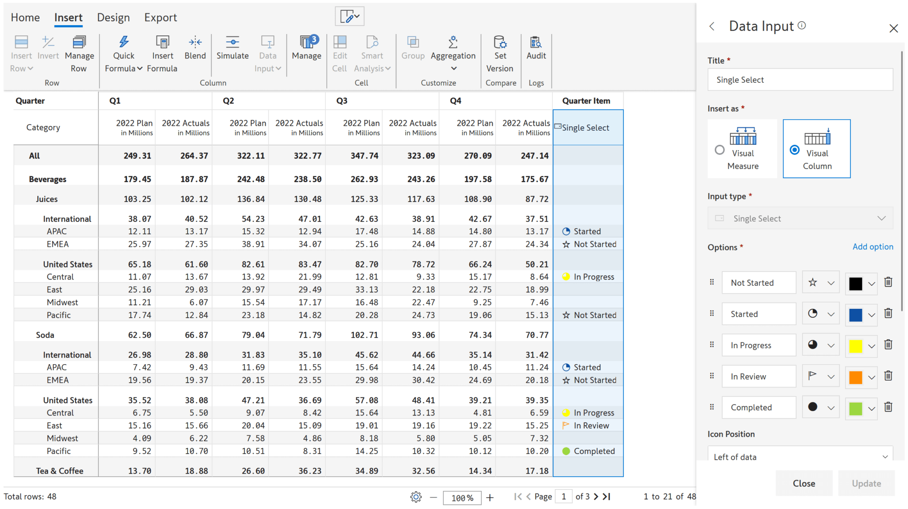Click the yellow In Progress color swatch
908x509 pixels.
pos(855,346)
